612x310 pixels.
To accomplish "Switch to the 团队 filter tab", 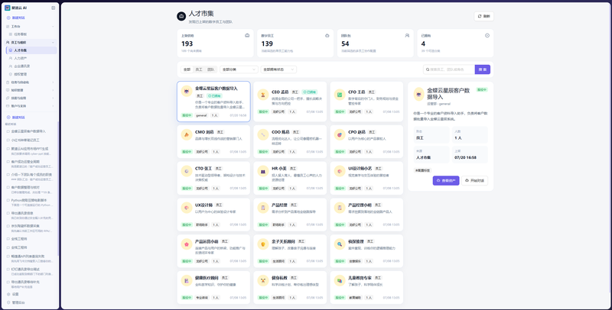I will (211, 69).
